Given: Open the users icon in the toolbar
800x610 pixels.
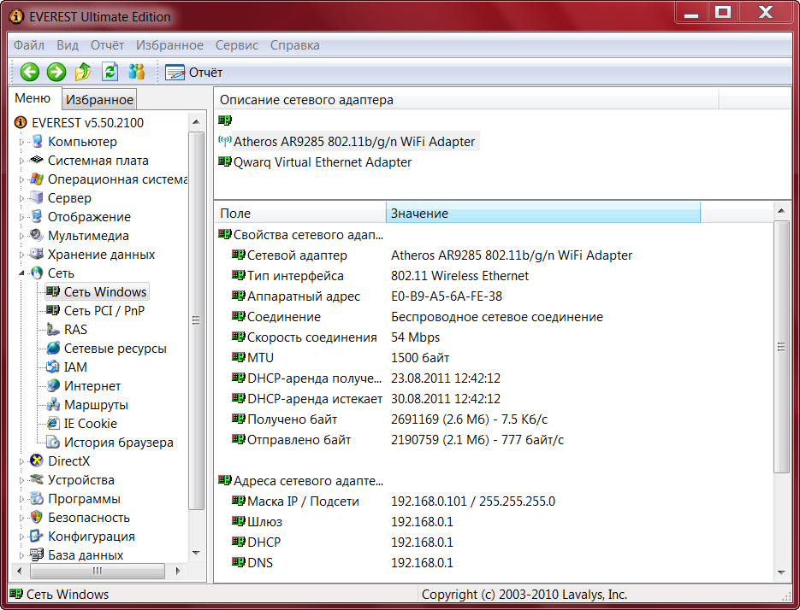Looking at the screenshot, I should click(136, 72).
